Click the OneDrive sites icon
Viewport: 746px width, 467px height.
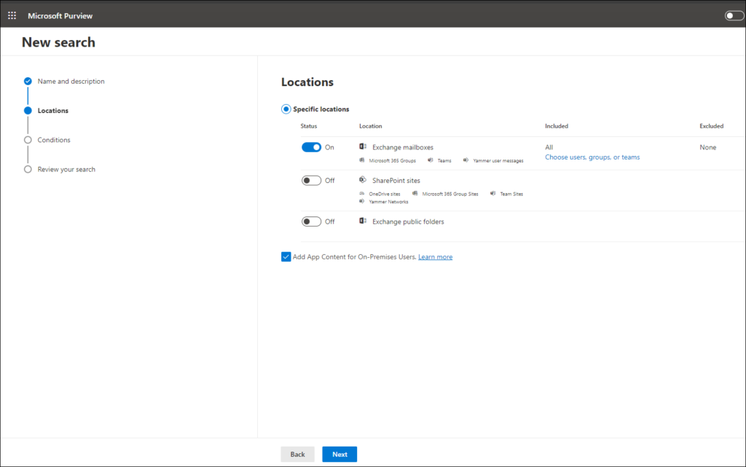click(361, 194)
